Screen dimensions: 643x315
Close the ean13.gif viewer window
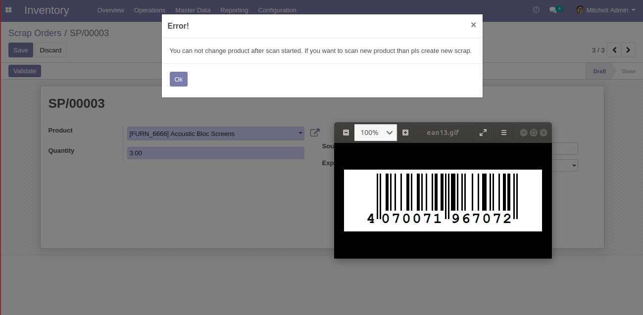tap(544, 133)
